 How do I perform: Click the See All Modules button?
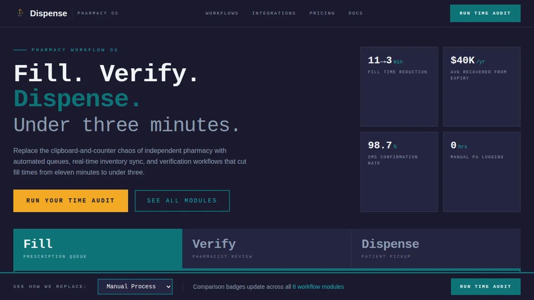[182, 201]
